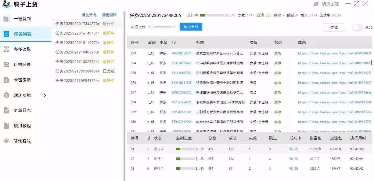Image resolution: width=374 pixels, height=181 pixels.
Task: Toggle the switch next to 总共
Action: pos(358,28)
